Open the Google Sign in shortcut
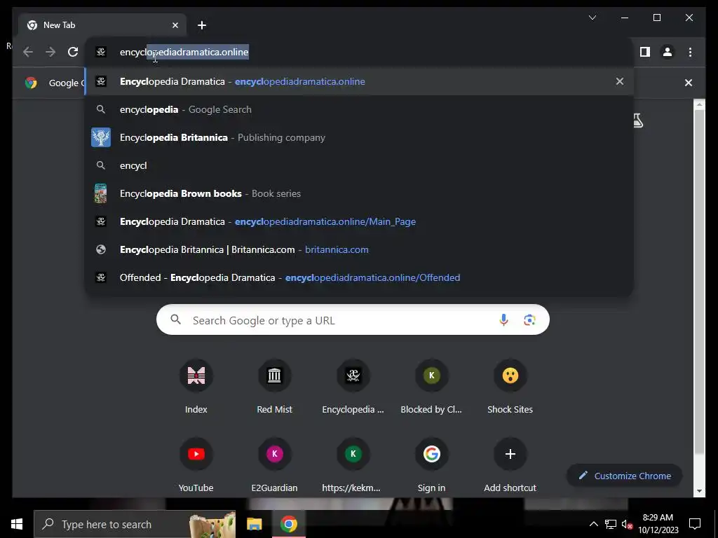The height and width of the screenshot is (538, 718). (x=431, y=465)
